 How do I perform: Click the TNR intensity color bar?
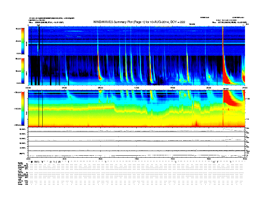[x=23, y=109]
